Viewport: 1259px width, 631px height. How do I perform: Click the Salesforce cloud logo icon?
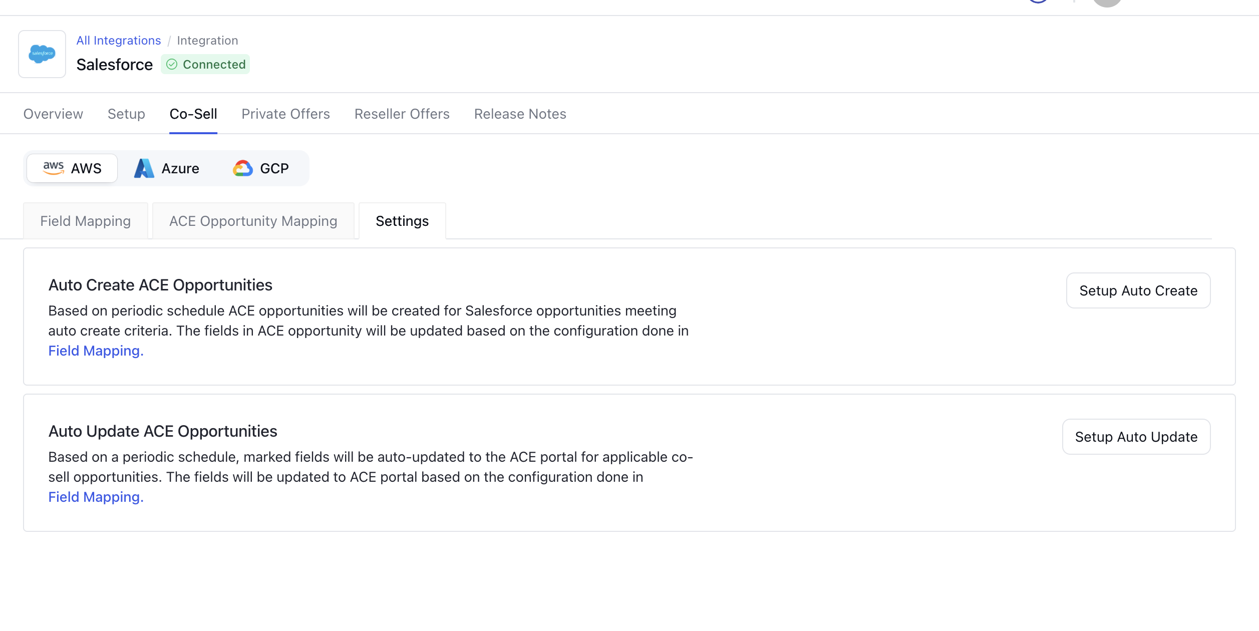point(42,54)
